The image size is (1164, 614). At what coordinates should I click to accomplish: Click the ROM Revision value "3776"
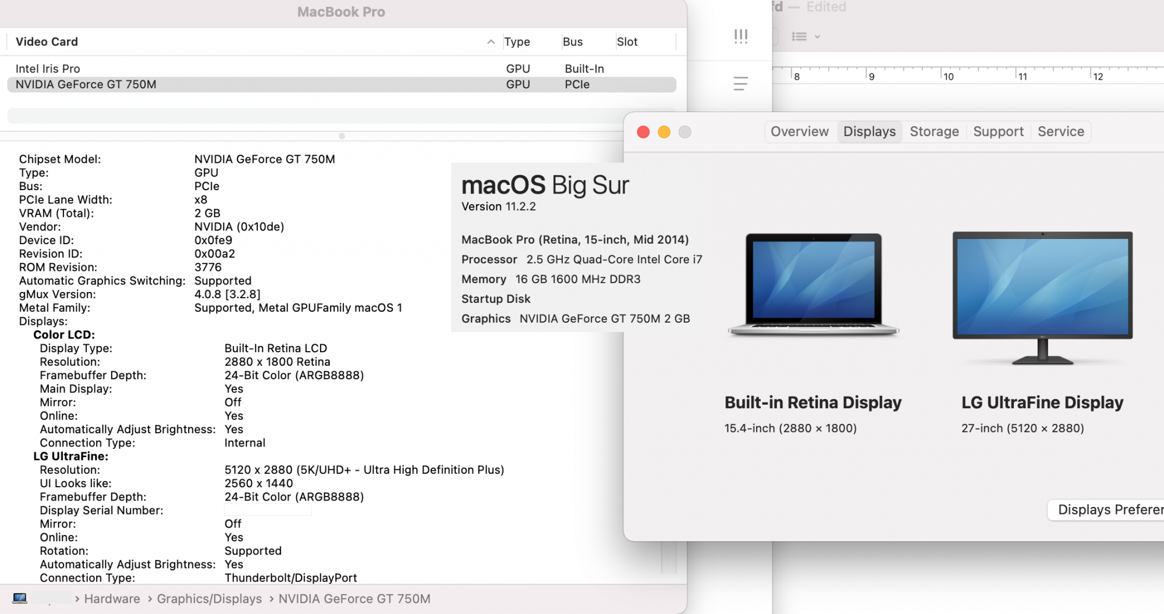click(x=208, y=267)
